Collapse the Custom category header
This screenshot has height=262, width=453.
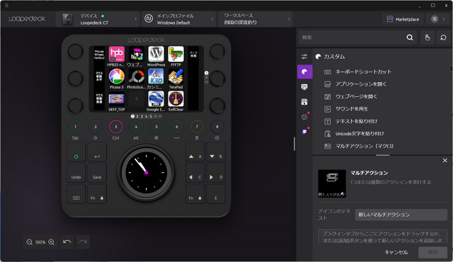331,57
